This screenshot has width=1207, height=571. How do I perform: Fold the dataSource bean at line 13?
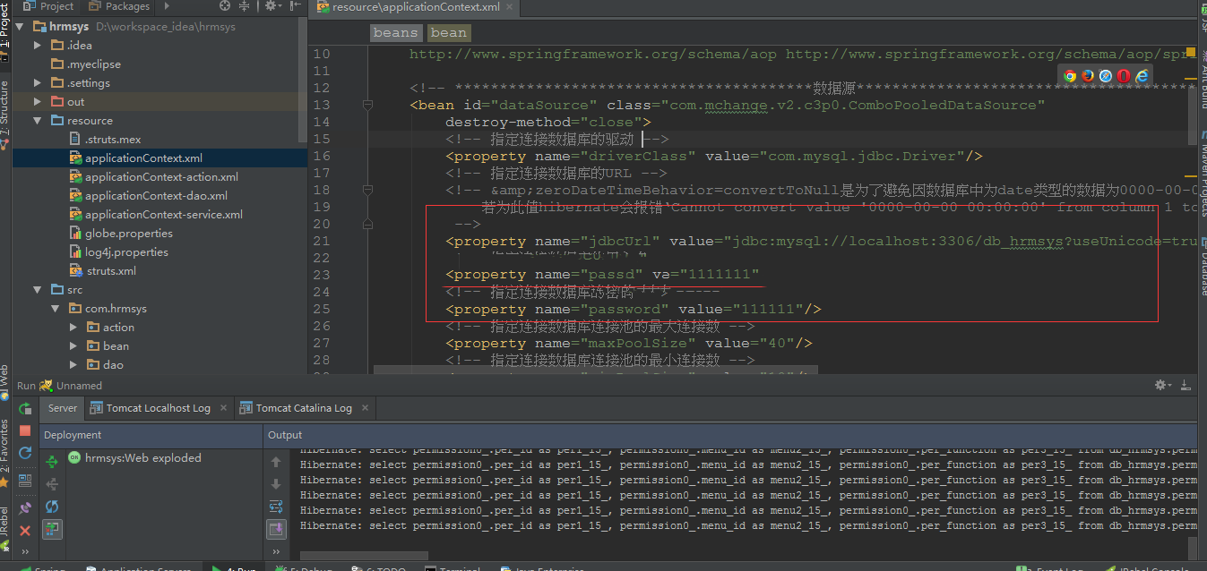(367, 105)
